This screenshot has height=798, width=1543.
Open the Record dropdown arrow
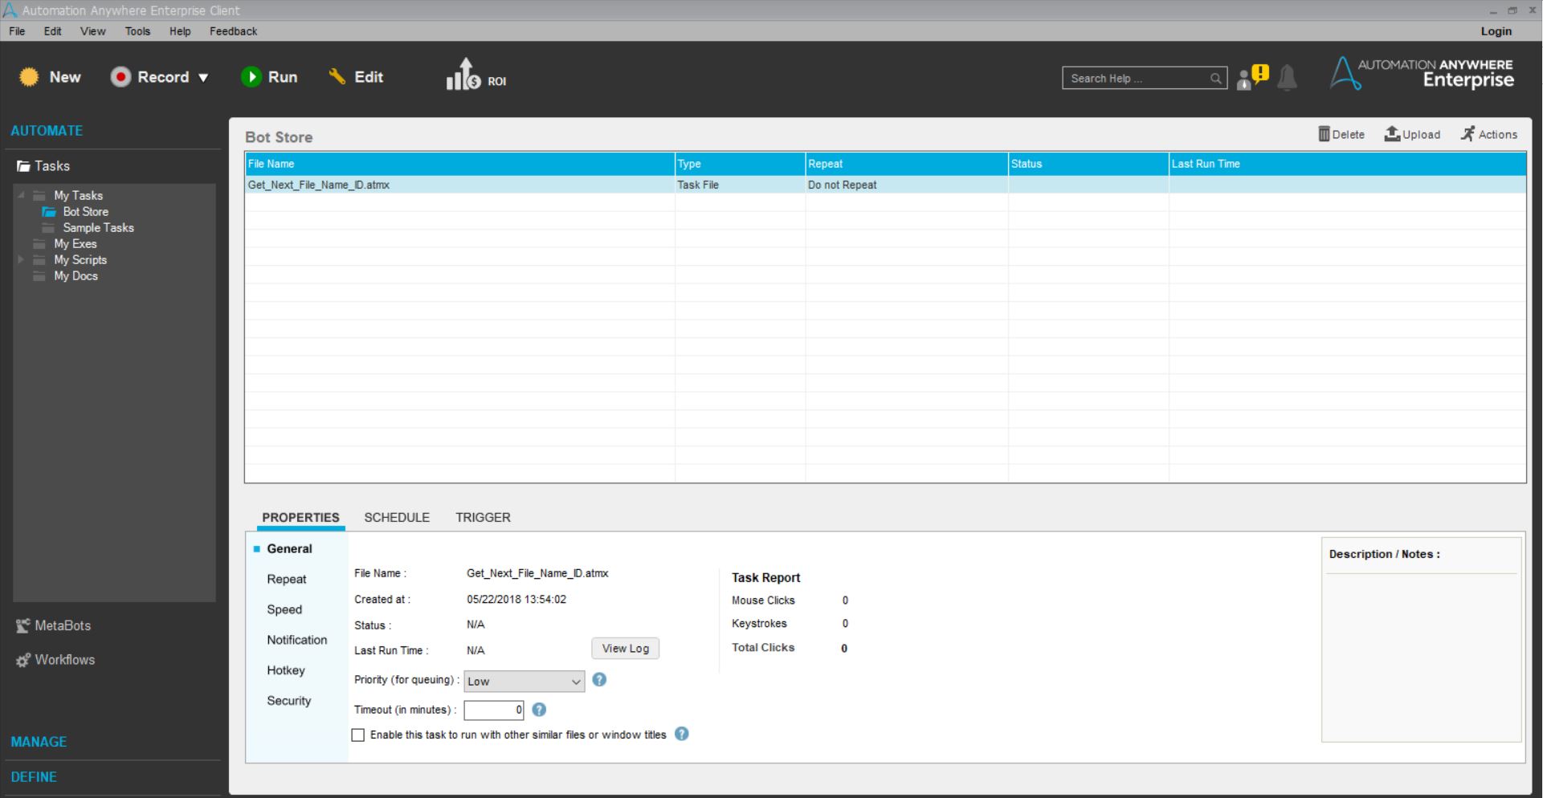coord(203,78)
